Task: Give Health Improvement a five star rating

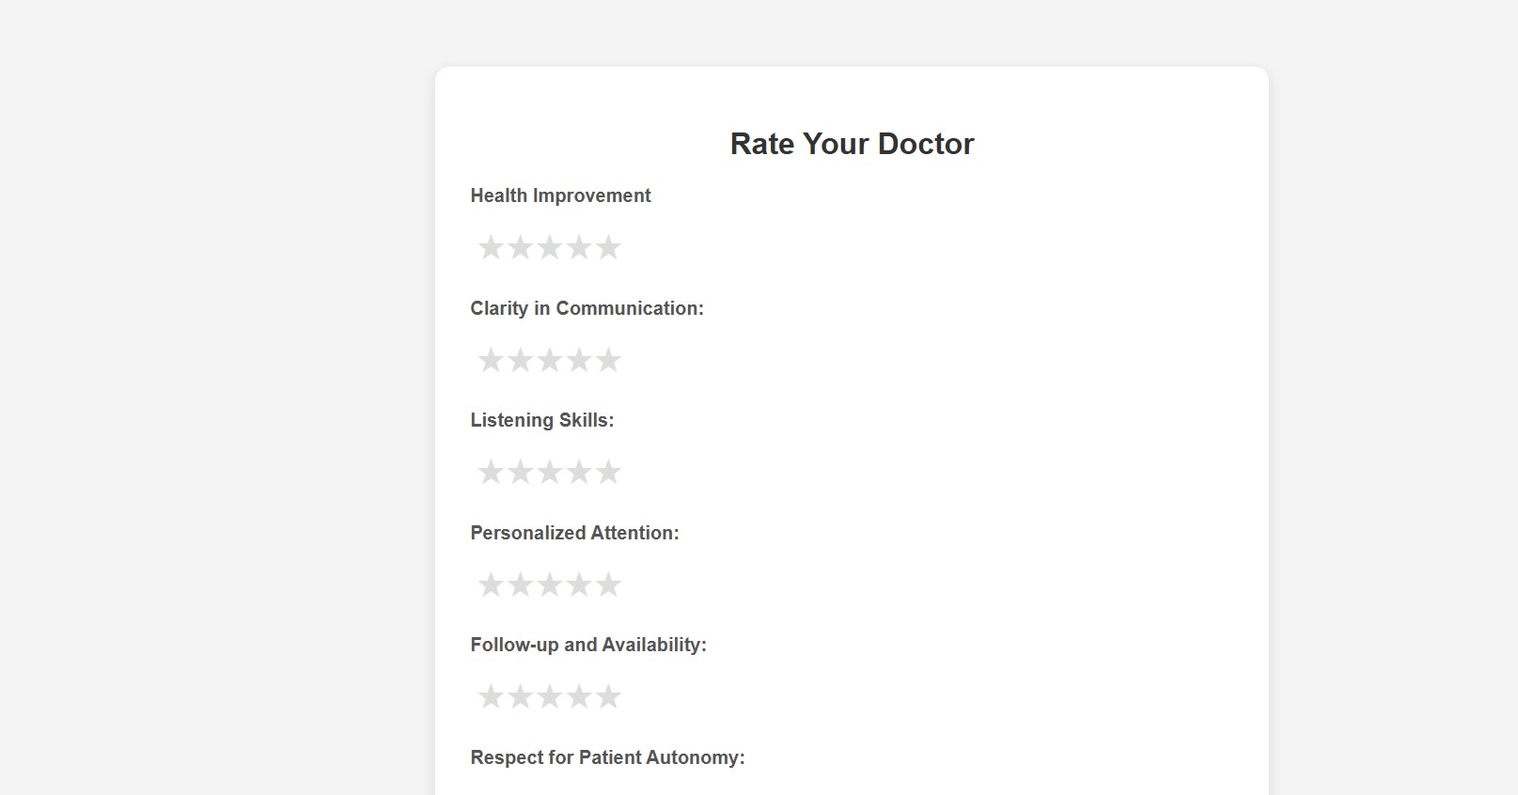Action: (609, 247)
